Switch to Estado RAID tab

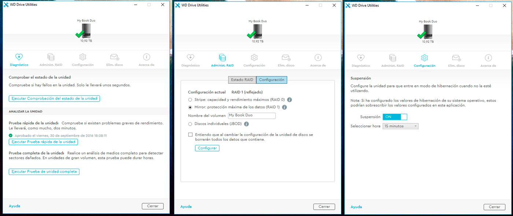coord(242,80)
